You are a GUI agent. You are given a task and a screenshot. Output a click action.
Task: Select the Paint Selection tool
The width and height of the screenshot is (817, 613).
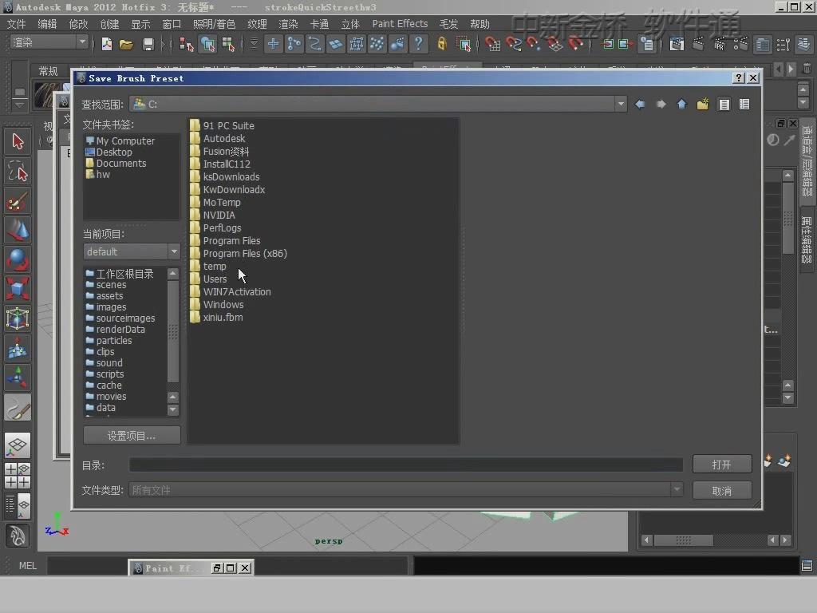(18, 200)
